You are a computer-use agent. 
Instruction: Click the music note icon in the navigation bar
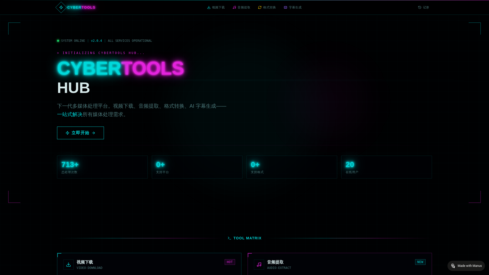(234, 7)
